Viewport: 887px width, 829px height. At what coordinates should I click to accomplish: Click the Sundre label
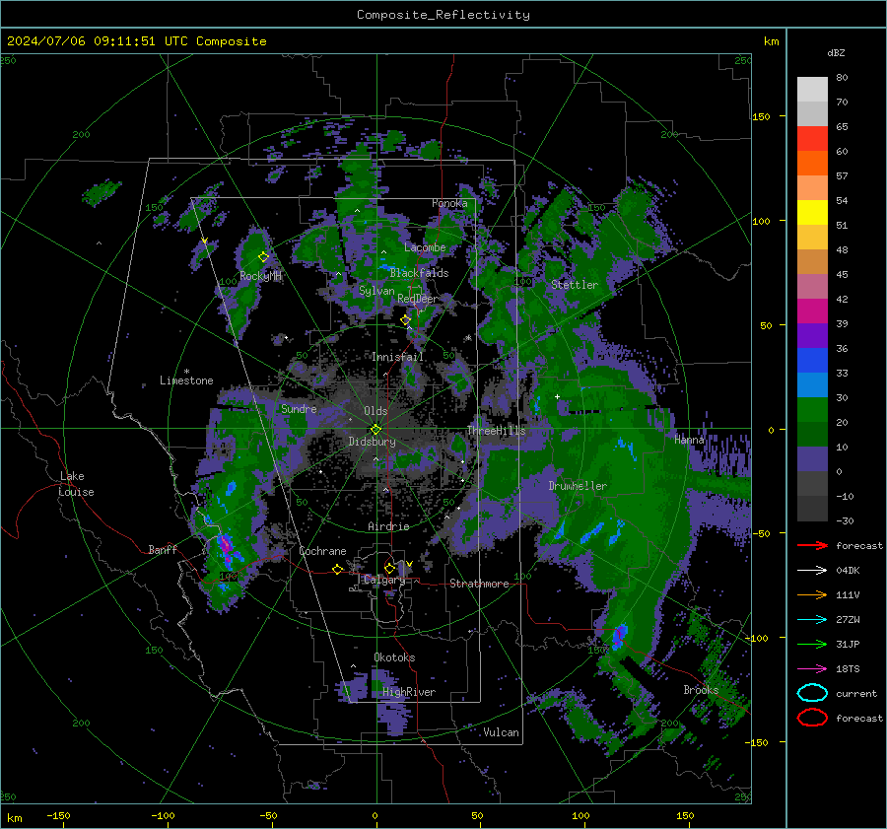click(x=299, y=409)
